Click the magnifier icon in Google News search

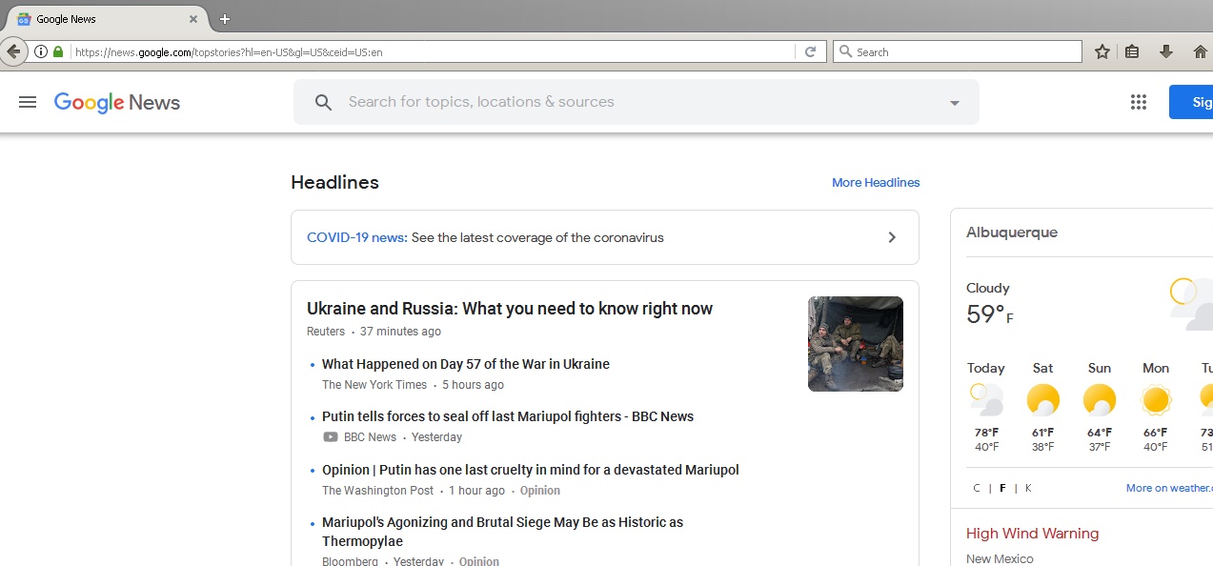323,102
